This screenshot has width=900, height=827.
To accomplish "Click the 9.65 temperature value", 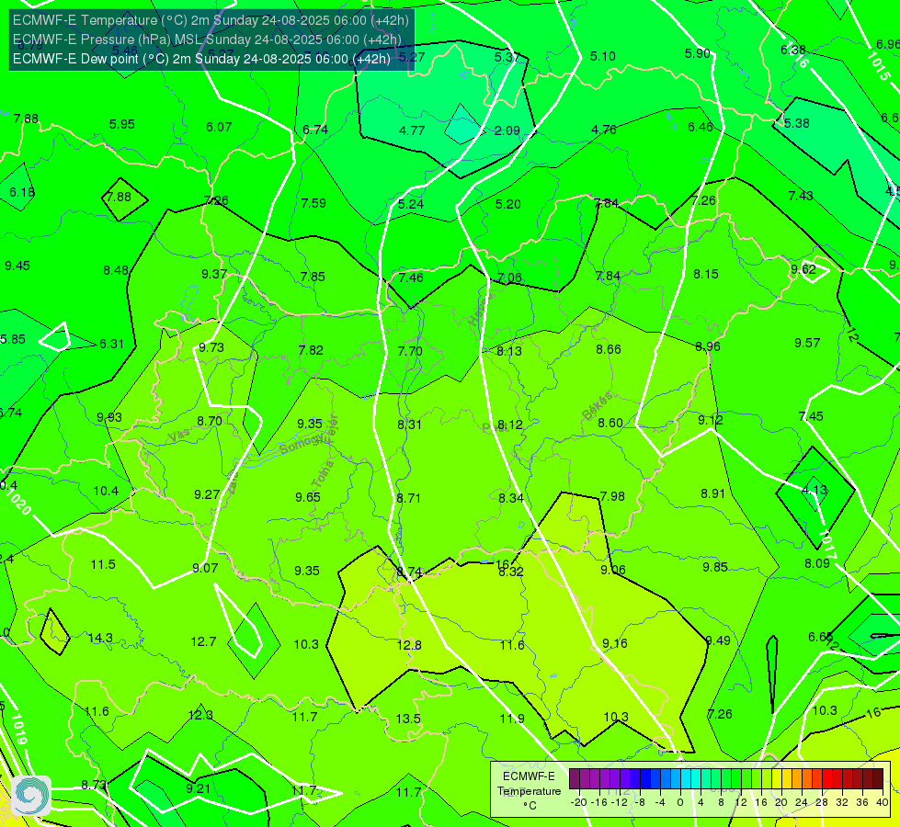I will pos(308,497).
